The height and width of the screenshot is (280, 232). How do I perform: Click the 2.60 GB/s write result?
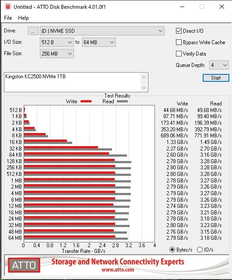coord(177,155)
